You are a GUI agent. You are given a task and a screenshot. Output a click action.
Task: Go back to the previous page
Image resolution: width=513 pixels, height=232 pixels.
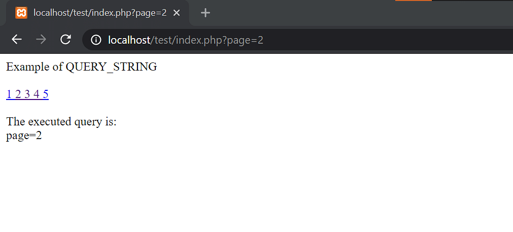[x=17, y=40]
